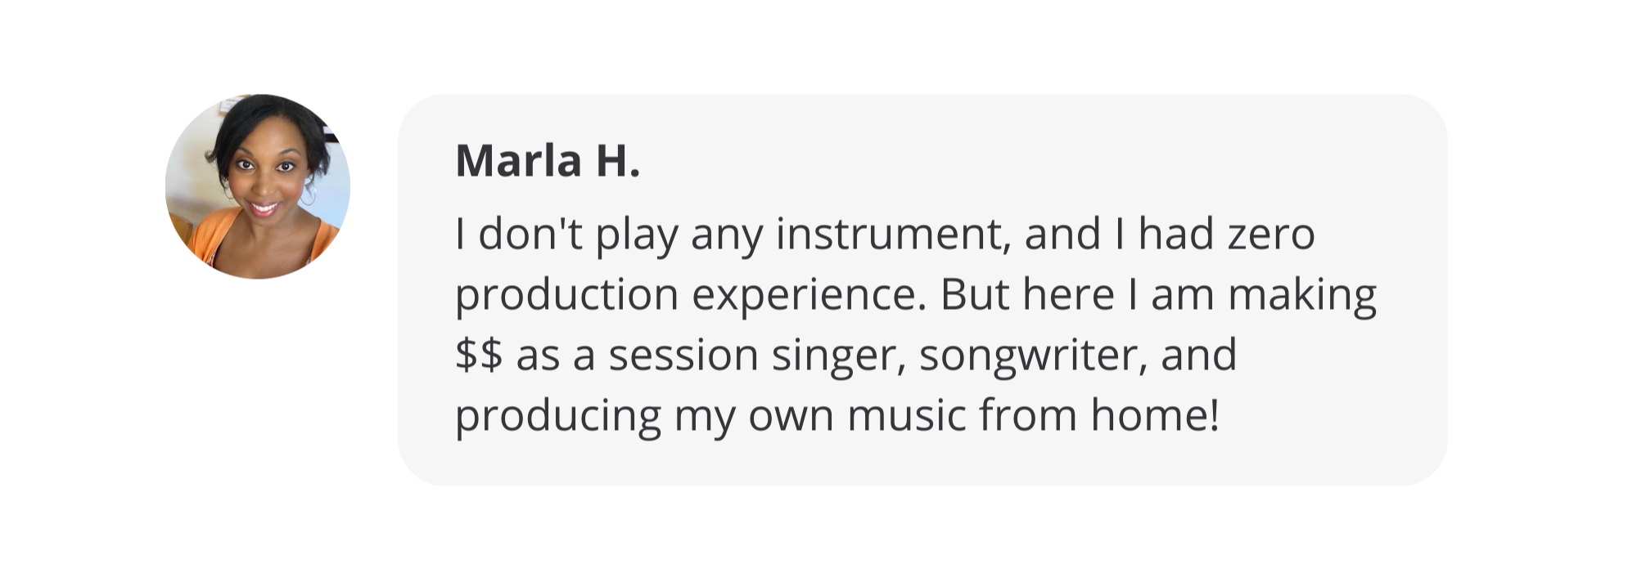Click Marla H.'s circular profile photo
The width and height of the screenshot is (1637, 586).
point(258,186)
